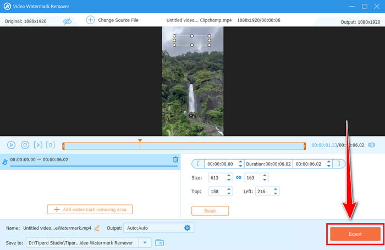The height and width of the screenshot is (250, 385).
Task: Open output settings with the gear icon
Action: [187, 228]
